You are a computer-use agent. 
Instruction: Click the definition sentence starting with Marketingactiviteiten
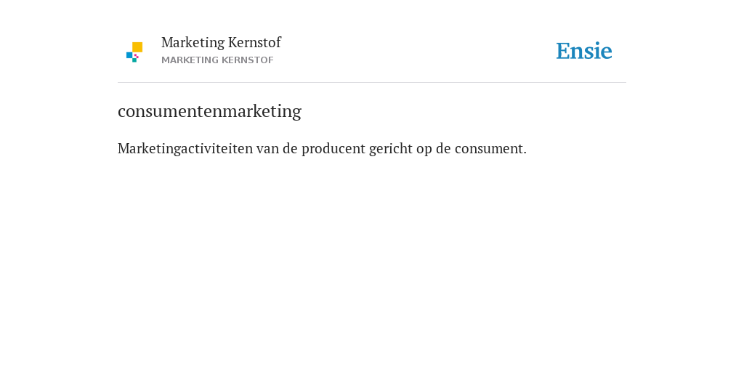click(322, 148)
